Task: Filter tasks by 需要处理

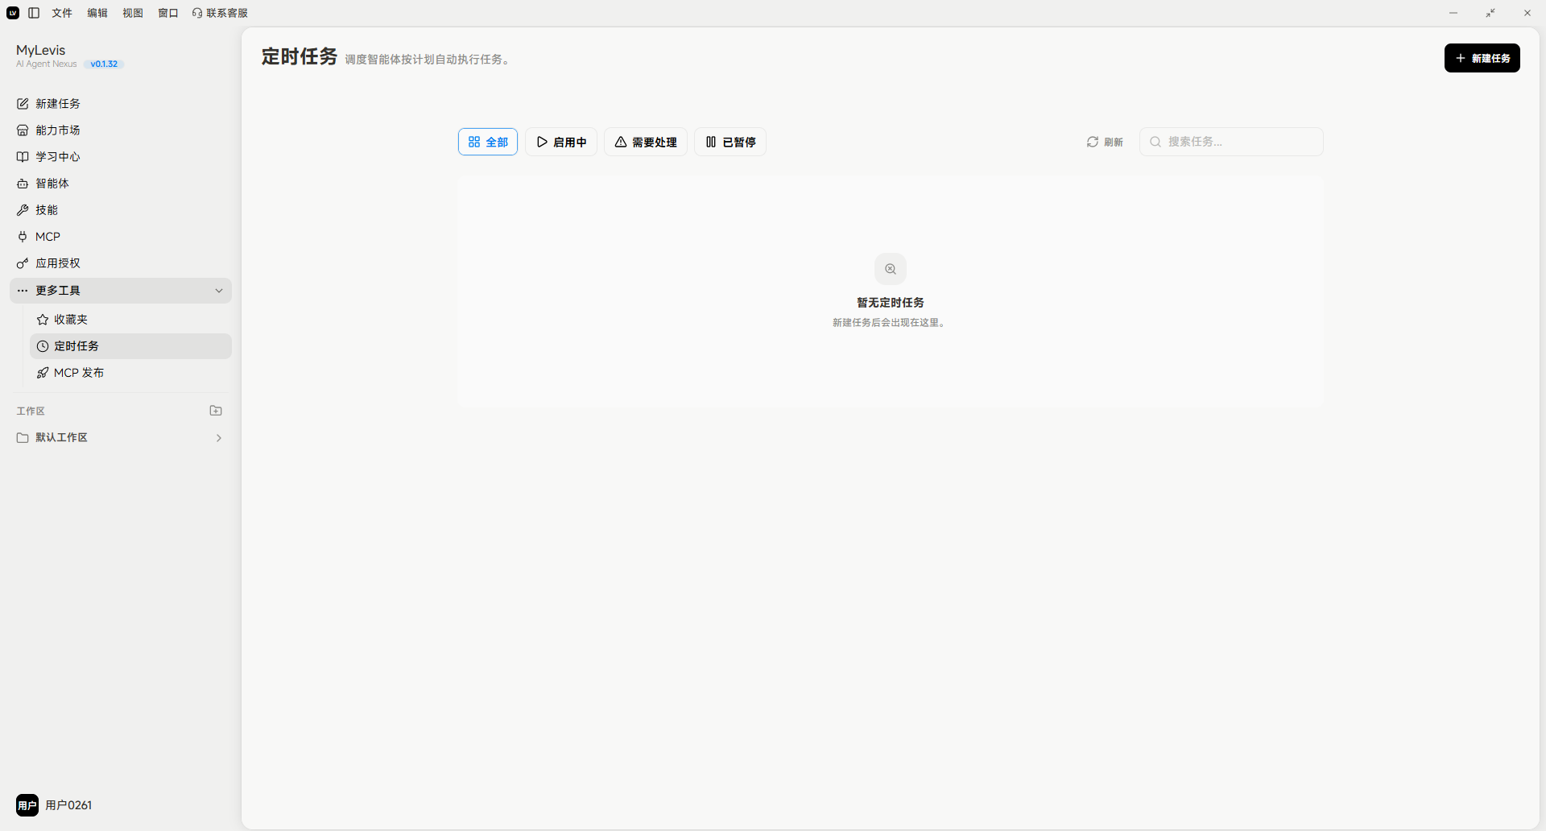Action: pyautogui.click(x=646, y=142)
